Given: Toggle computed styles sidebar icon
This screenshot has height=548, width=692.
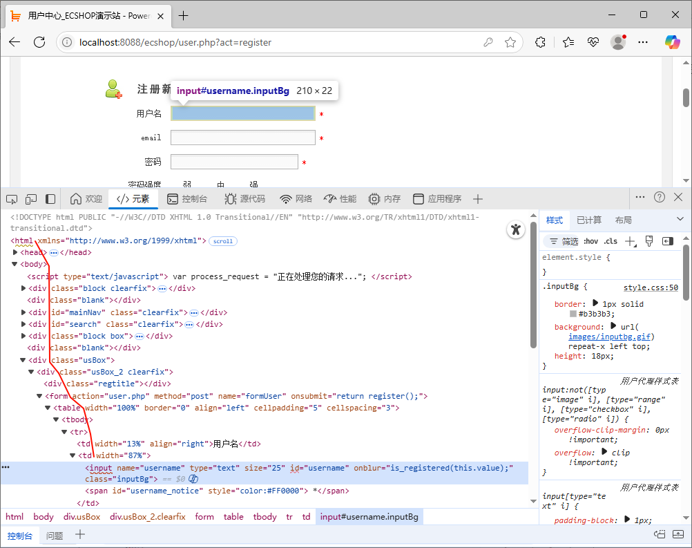Looking at the screenshot, I should (668, 241).
